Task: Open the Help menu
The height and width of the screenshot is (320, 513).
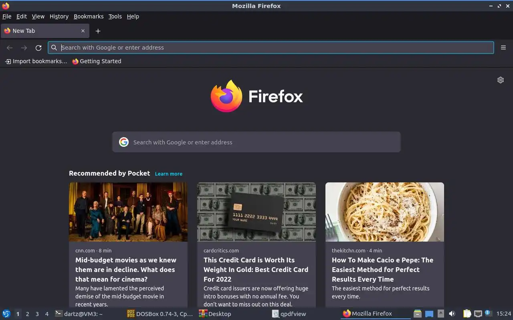Action: tap(133, 16)
